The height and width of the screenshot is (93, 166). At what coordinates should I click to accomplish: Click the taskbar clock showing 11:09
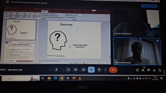pyautogui.click(x=155, y=78)
